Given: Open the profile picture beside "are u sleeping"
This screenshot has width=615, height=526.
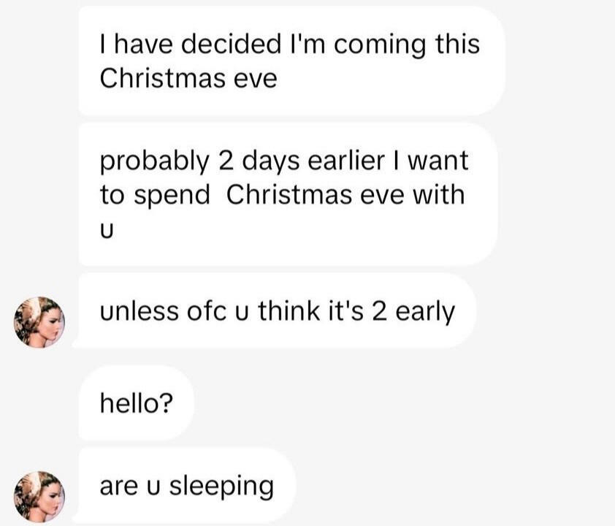Looking at the screenshot, I should click(40, 496).
